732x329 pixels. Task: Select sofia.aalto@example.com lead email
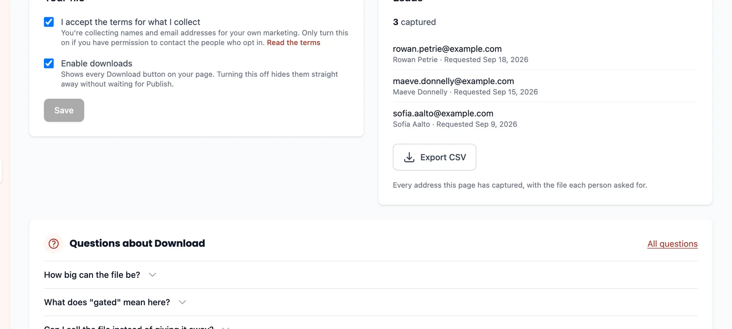(443, 113)
